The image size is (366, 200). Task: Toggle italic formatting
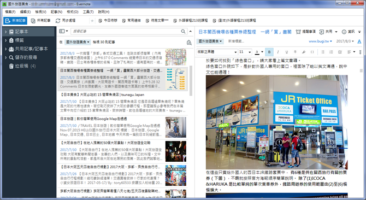click(x=278, y=52)
